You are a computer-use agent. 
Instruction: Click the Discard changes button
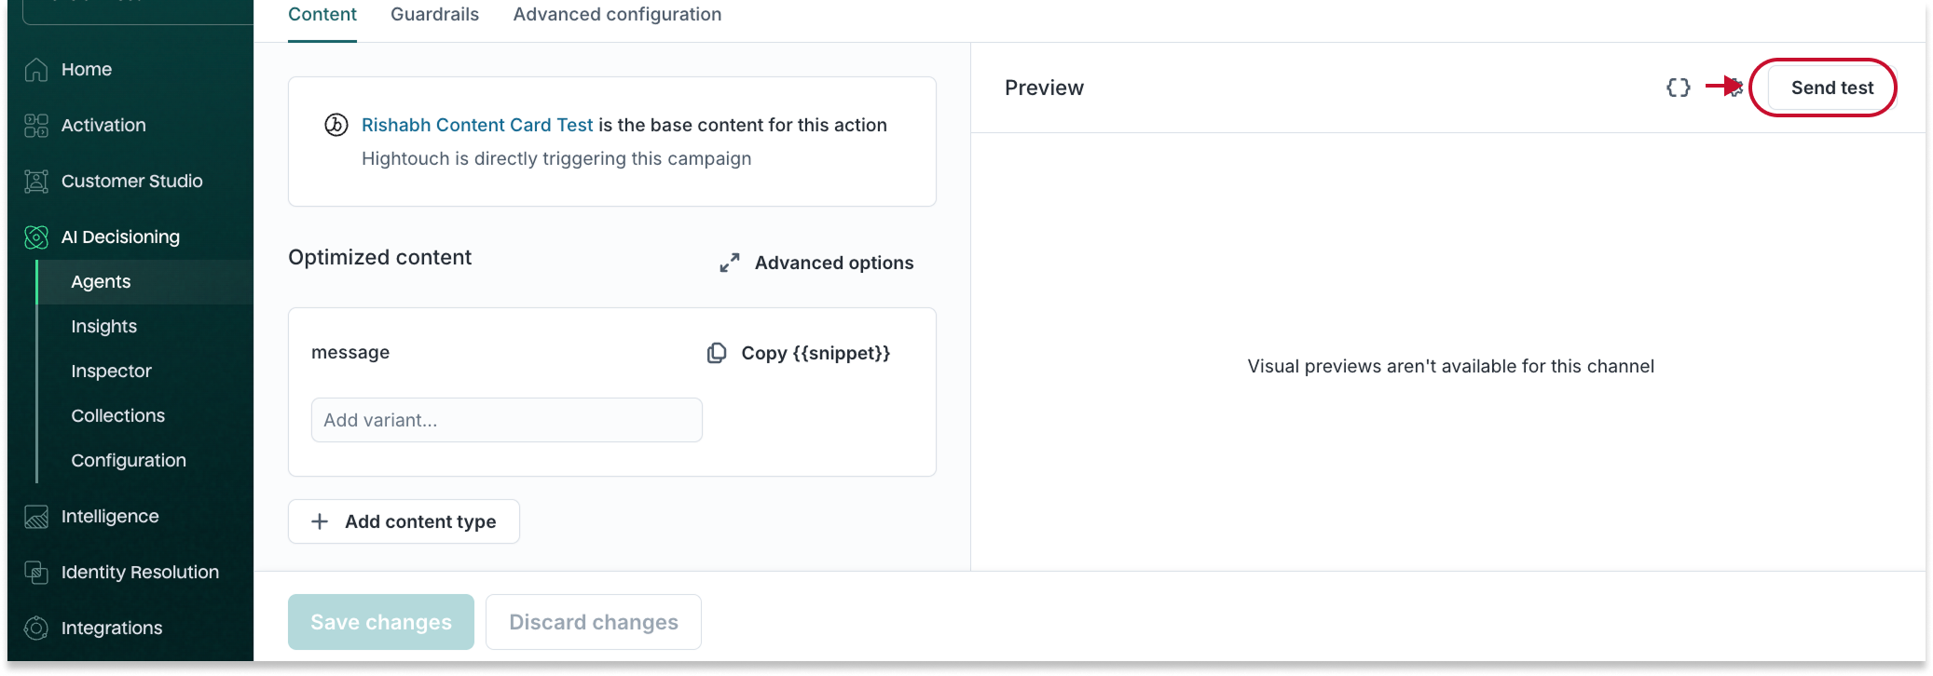593,622
